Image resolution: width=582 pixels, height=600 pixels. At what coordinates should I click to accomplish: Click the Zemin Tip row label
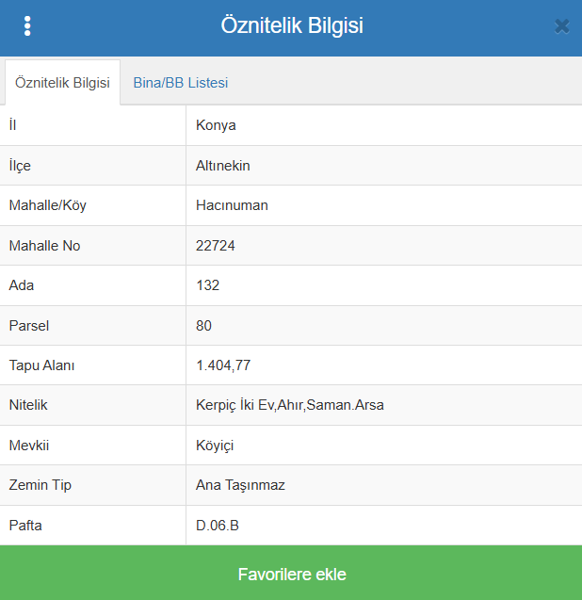point(40,485)
